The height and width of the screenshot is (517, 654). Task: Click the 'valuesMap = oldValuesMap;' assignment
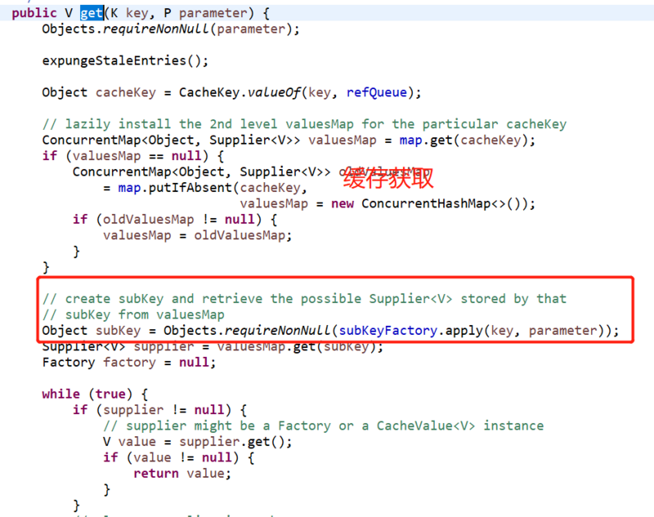pos(197,235)
